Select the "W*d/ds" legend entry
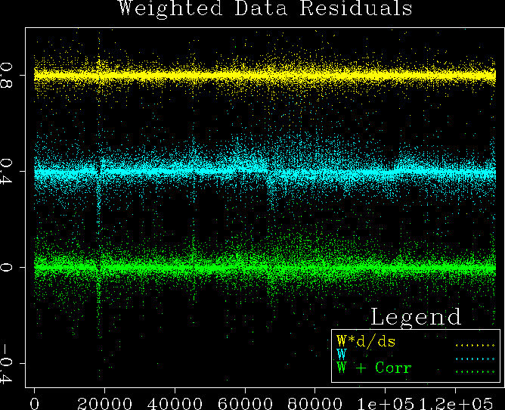 (x=366, y=341)
